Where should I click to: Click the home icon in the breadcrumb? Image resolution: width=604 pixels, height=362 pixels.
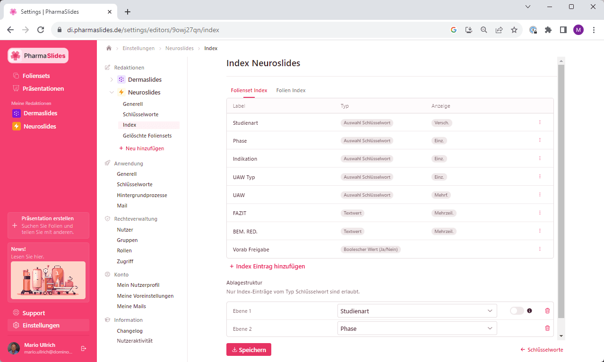point(108,48)
